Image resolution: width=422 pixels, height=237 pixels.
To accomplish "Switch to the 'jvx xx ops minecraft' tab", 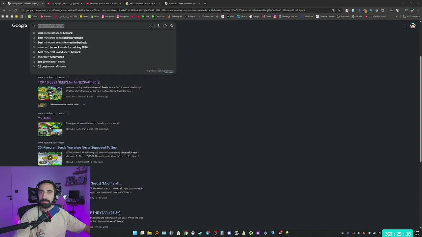I will point(142,3).
